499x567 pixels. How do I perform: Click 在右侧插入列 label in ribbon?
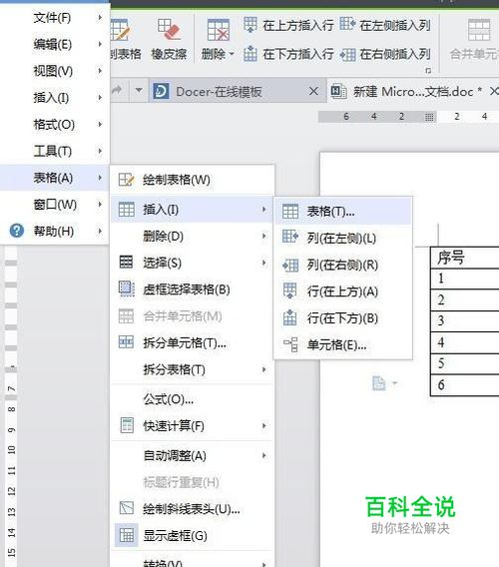[x=395, y=54]
